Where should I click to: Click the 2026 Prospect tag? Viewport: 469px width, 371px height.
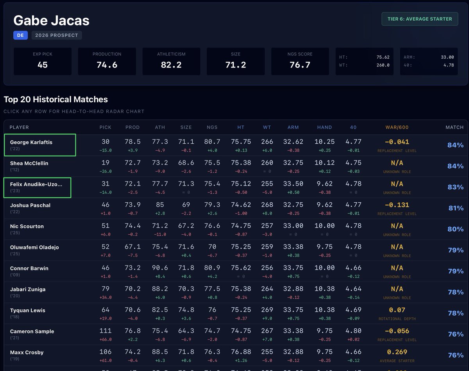tap(57, 35)
